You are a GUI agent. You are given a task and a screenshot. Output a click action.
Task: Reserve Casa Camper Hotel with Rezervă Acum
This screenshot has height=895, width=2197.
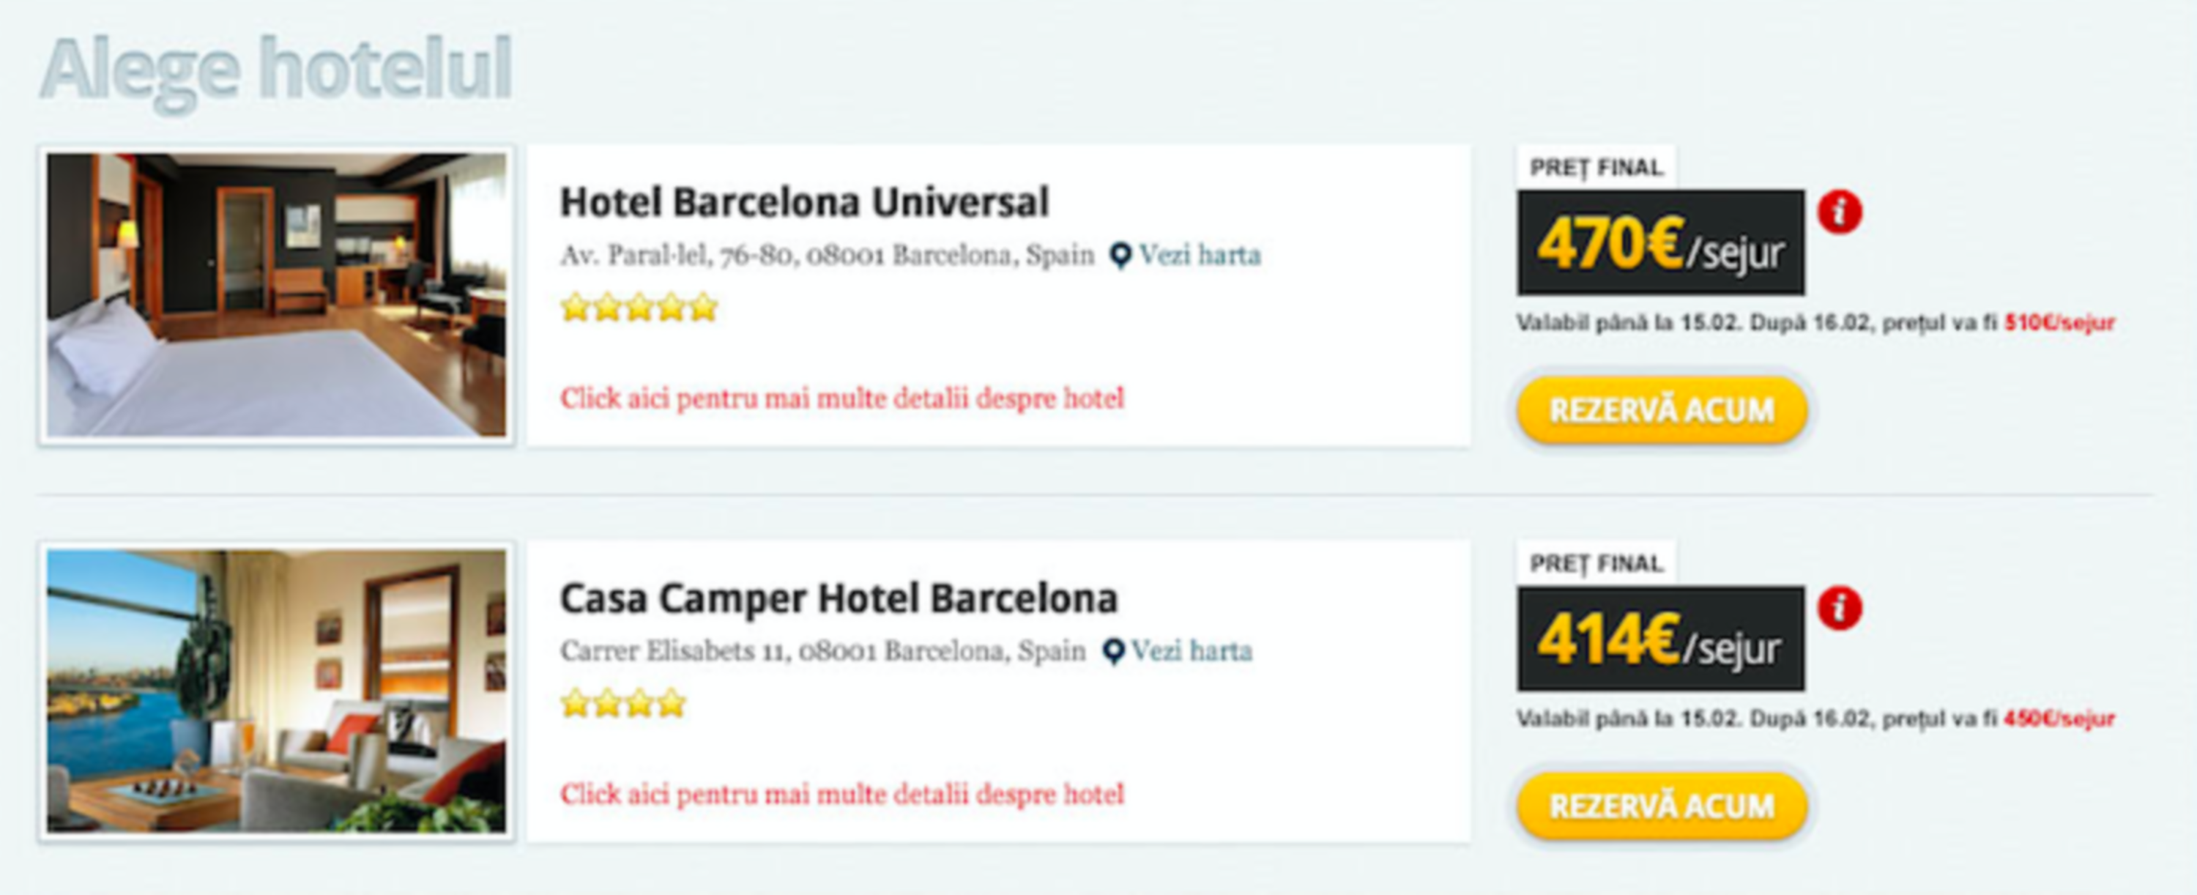(1662, 806)
